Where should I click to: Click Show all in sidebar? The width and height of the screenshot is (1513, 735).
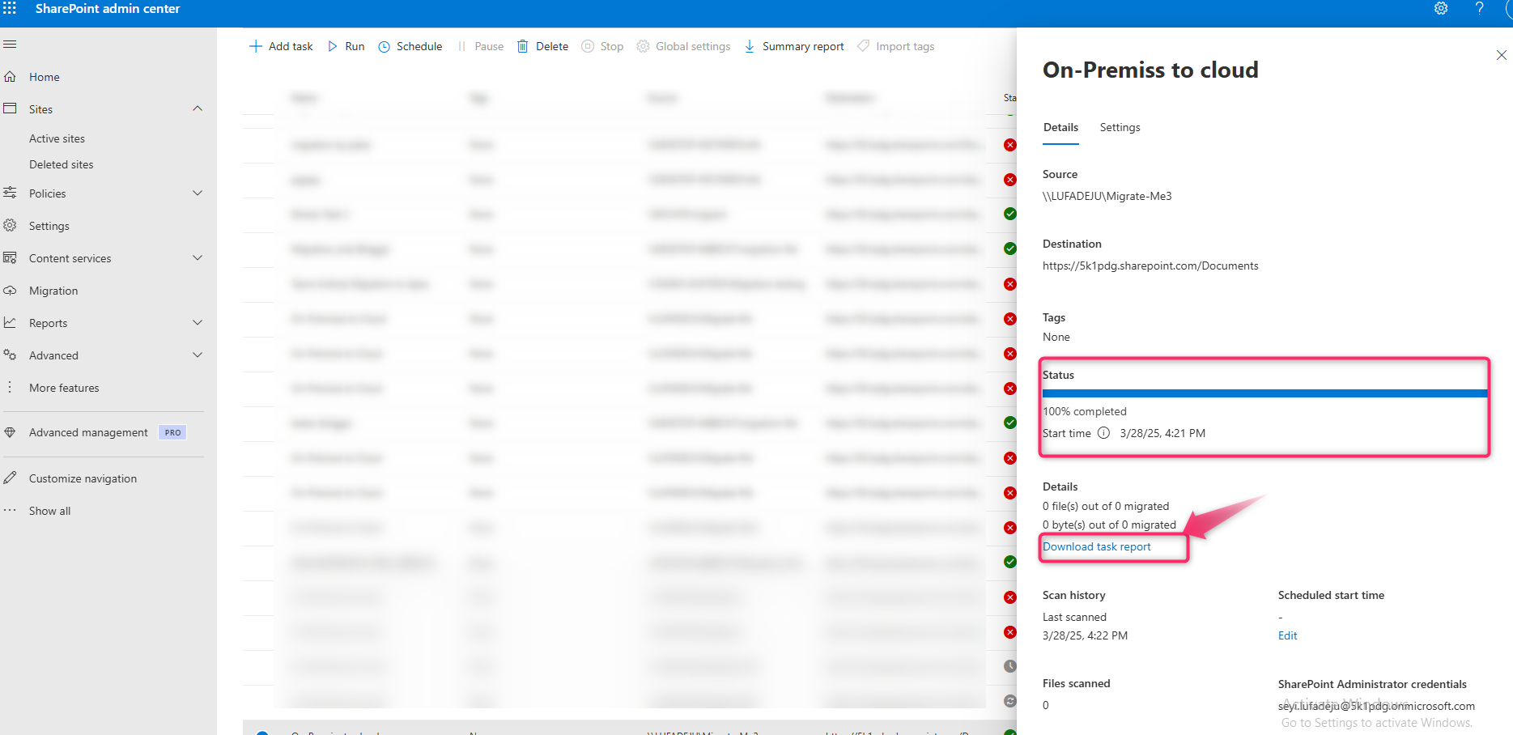coord(50,511)
